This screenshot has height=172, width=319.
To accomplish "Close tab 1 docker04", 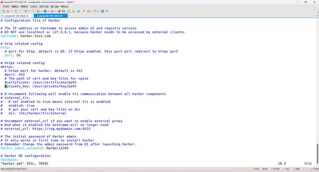I will coord(31,16).
